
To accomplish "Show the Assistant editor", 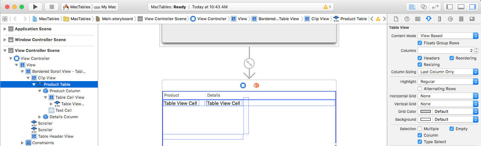I will point(423,7).
